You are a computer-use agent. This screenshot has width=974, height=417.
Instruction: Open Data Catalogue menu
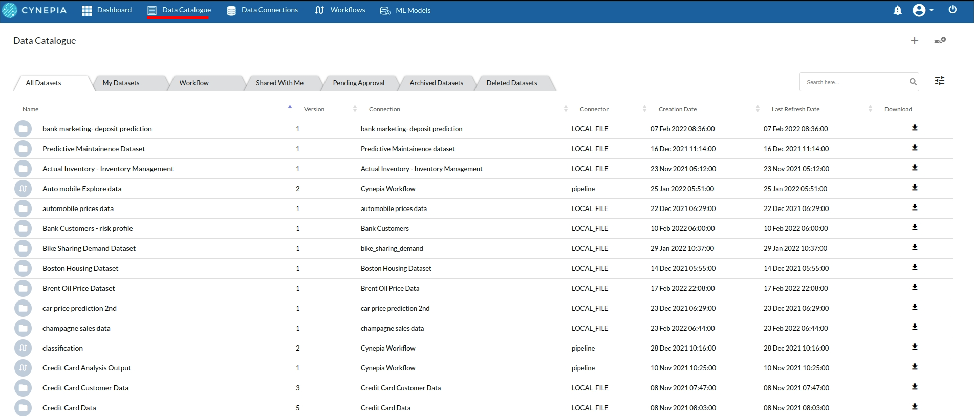tap(179, 10)
